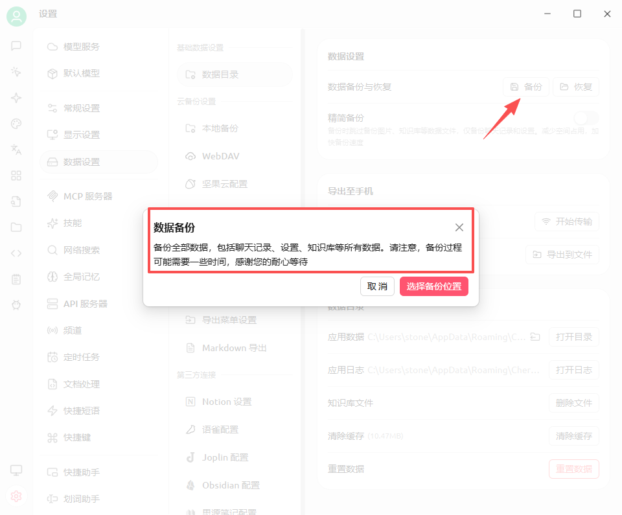Open 快捷短语 settings
Image resolution: width=622 pixels, height=515 pixels.
pos(99,411)
